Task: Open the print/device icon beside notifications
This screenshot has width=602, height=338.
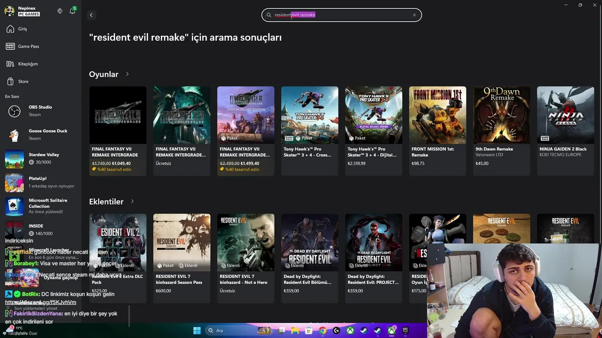Action: 60,11
